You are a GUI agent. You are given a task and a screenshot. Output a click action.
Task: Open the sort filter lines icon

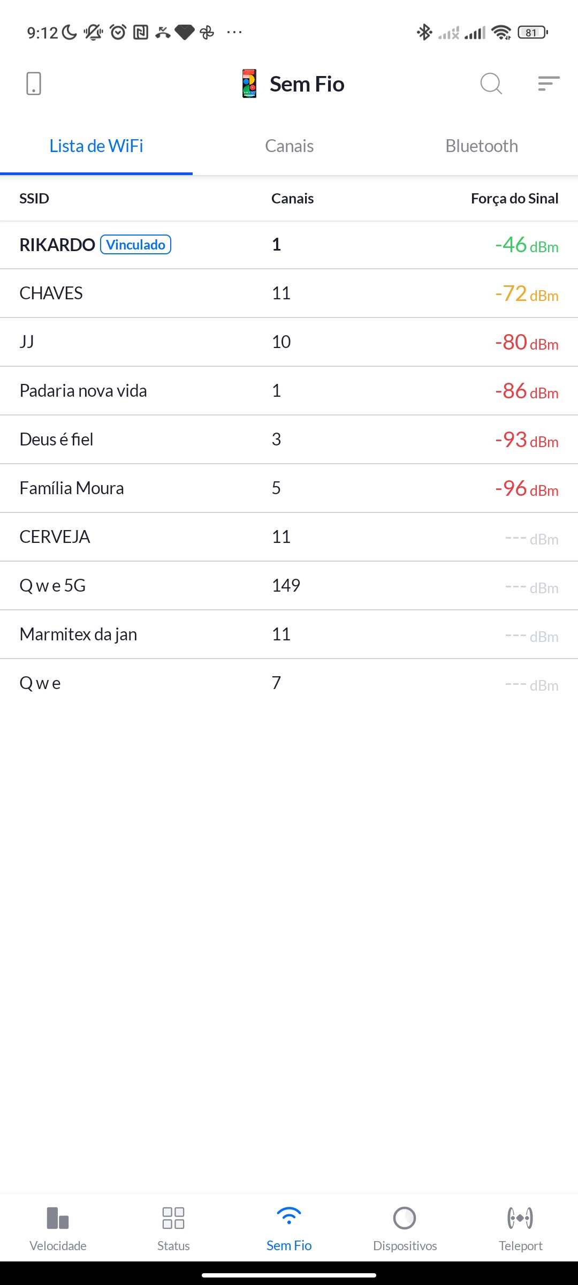[549, 84]
